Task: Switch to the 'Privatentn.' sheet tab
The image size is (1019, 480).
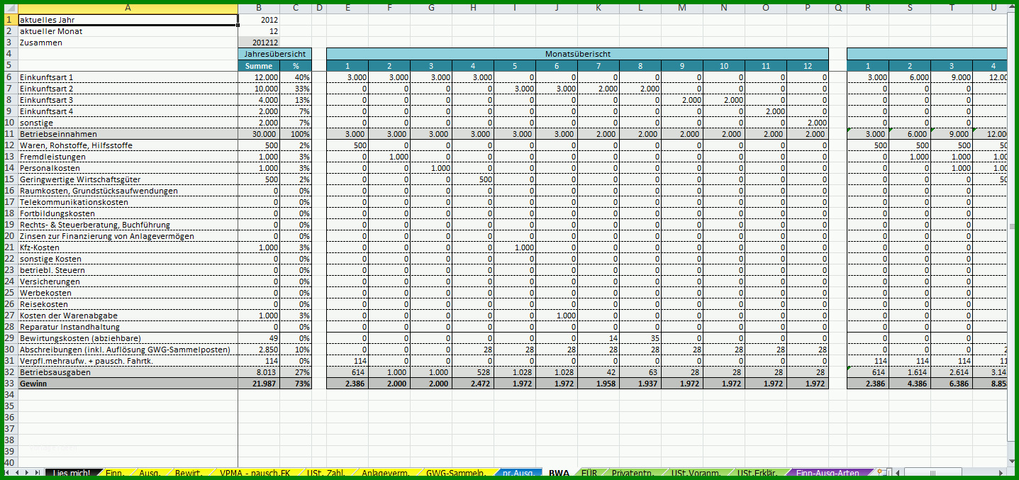Action: click(x=633, y=473)
